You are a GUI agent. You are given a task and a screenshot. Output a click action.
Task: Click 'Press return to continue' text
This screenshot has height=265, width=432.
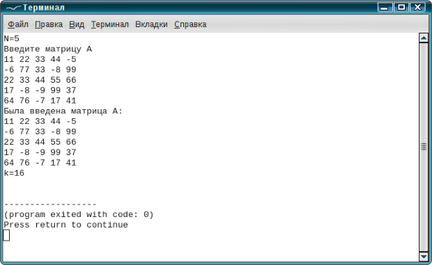tap(66, 225)
